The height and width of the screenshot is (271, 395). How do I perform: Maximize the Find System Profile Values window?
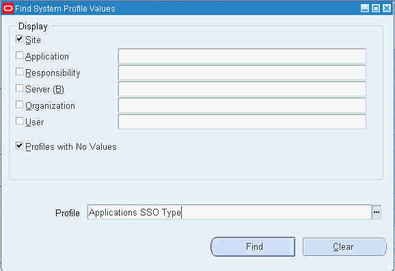(x=376, y=9)
